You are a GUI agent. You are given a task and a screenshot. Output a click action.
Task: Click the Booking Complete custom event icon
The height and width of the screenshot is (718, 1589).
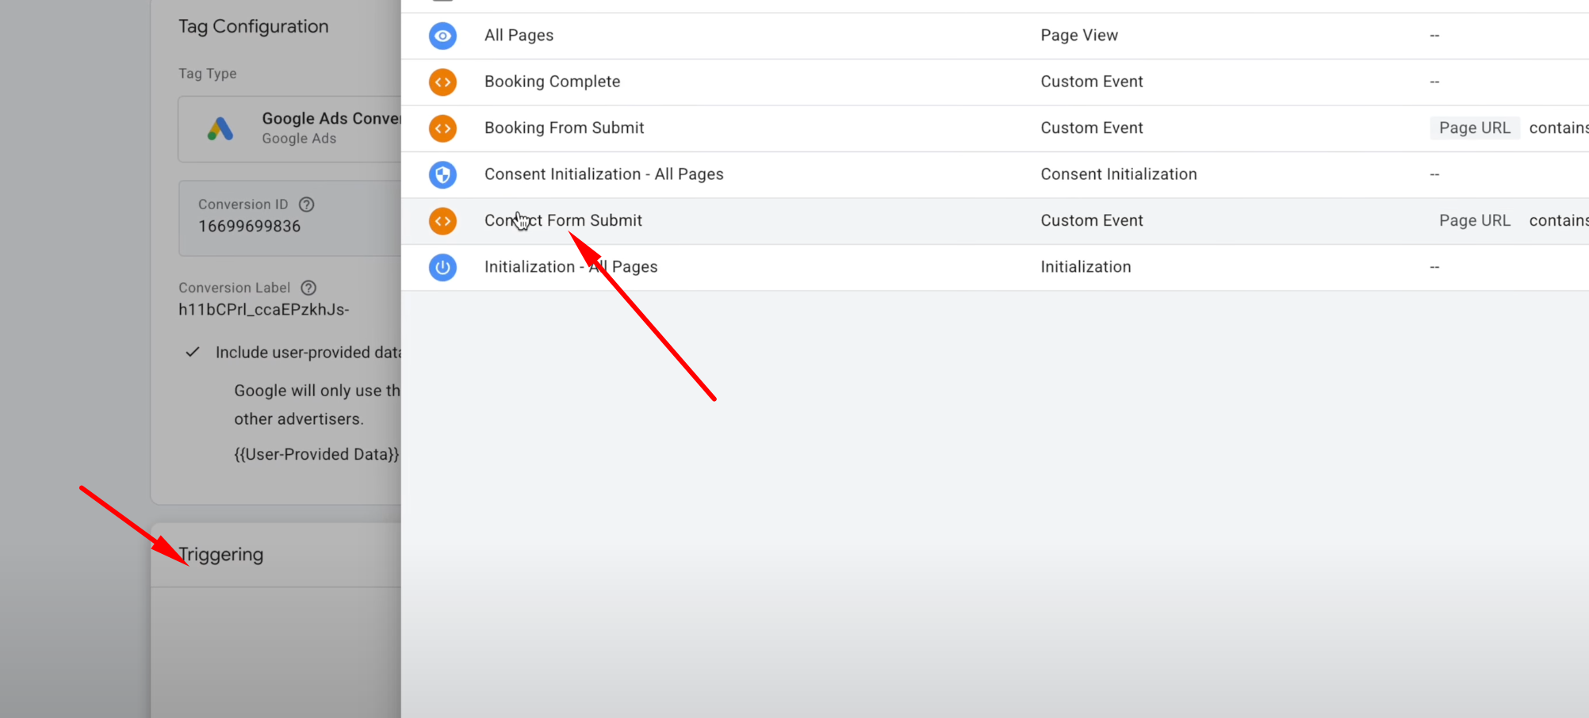coord(442,82)
